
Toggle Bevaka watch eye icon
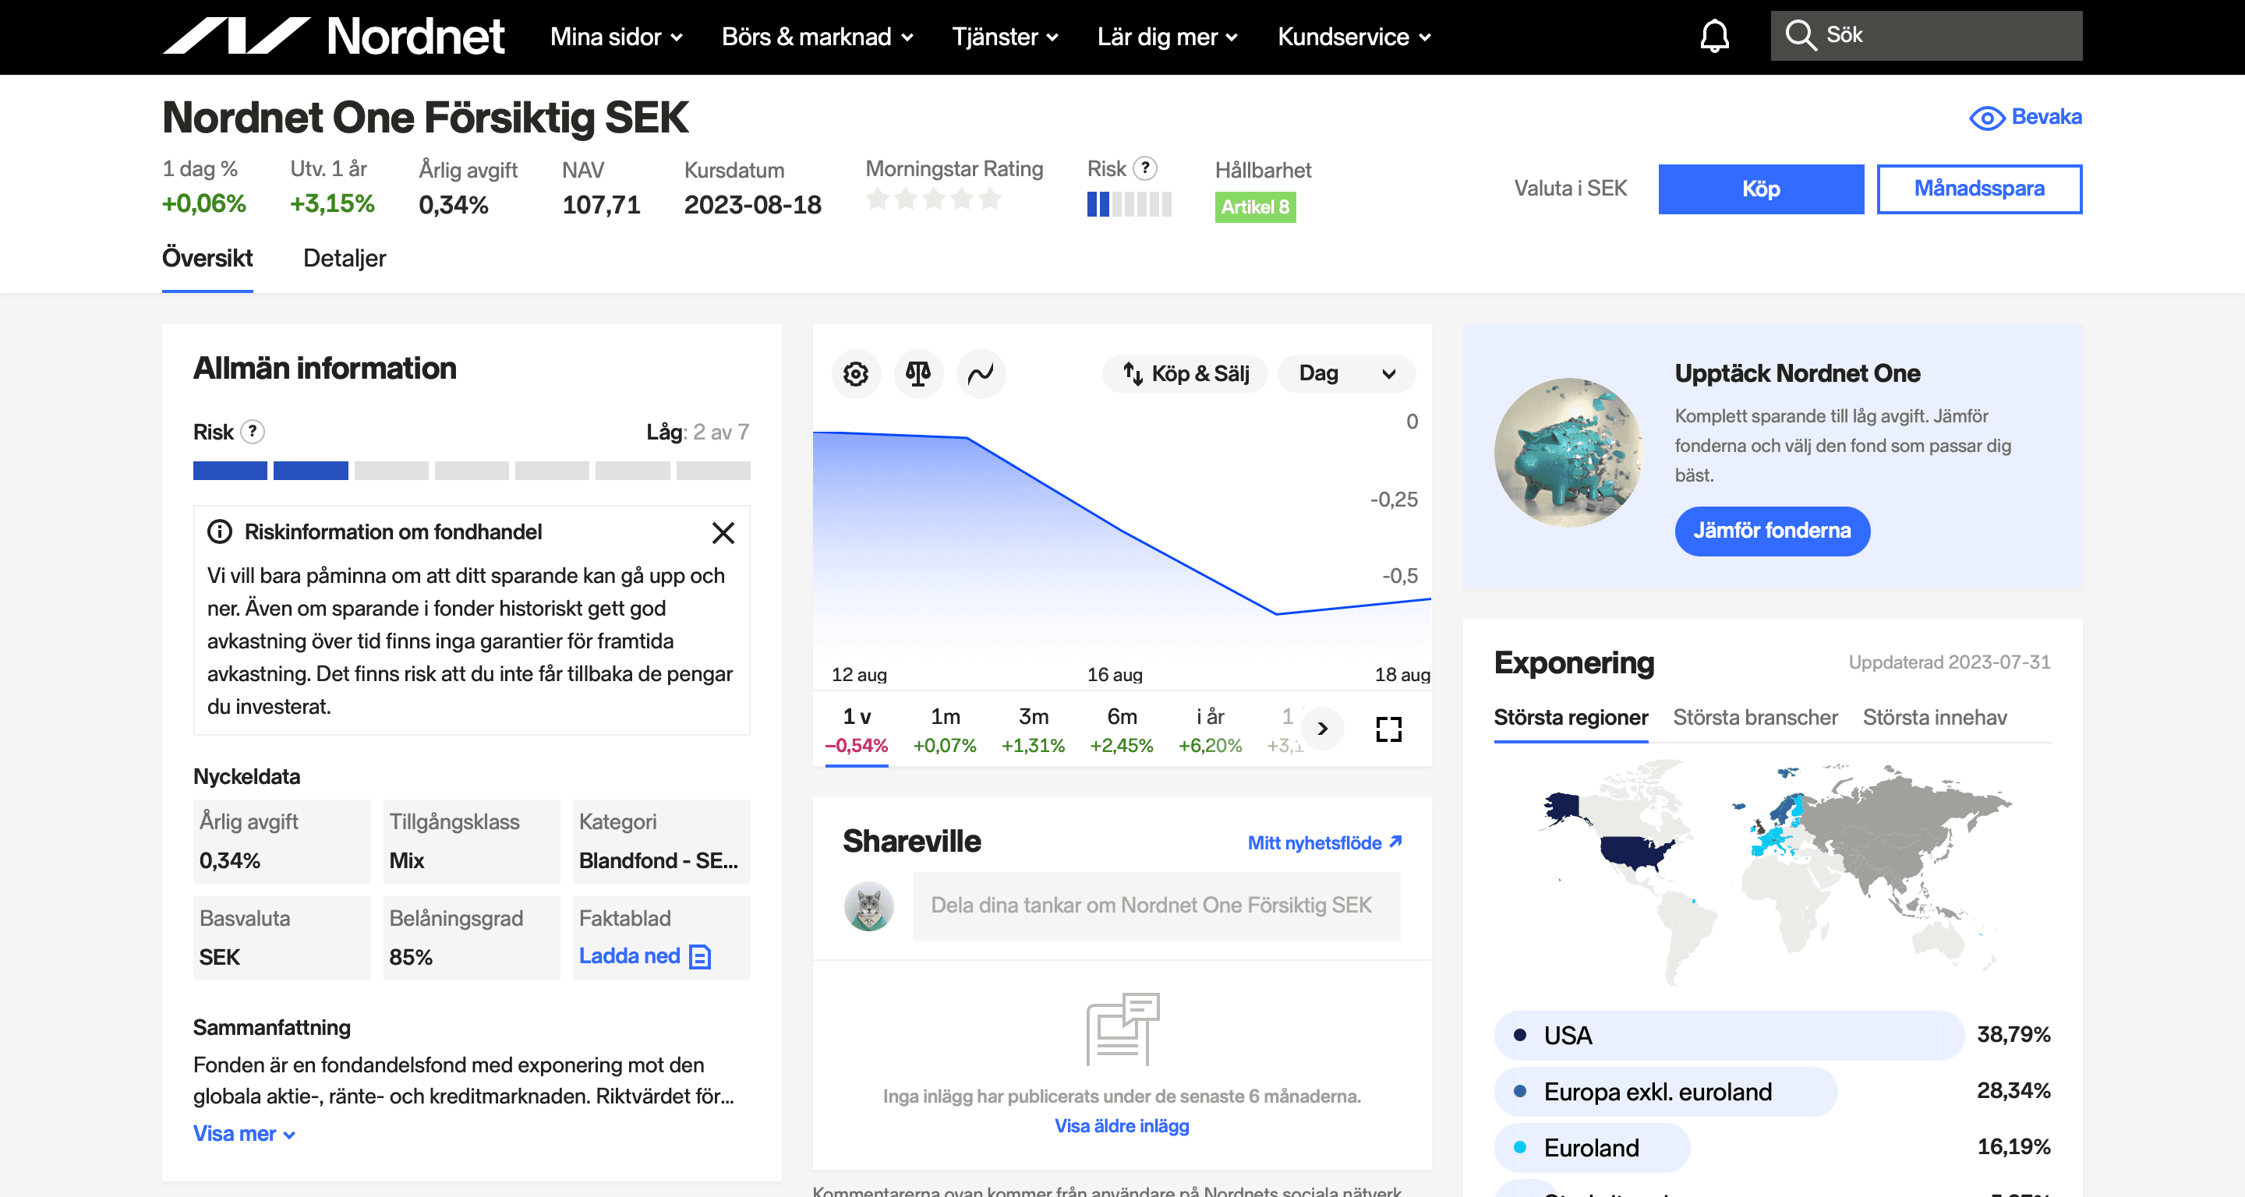pos(1986,118)
